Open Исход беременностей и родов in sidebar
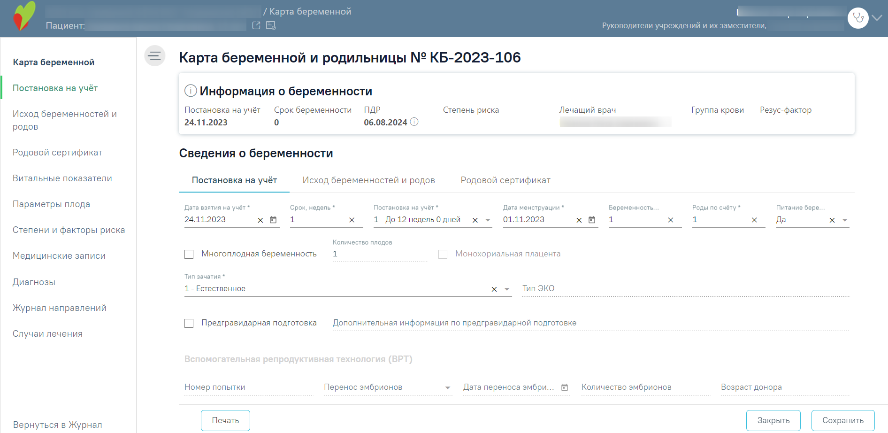888x433 pixels. pos(65,120)
